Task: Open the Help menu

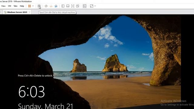Action: 22,6
